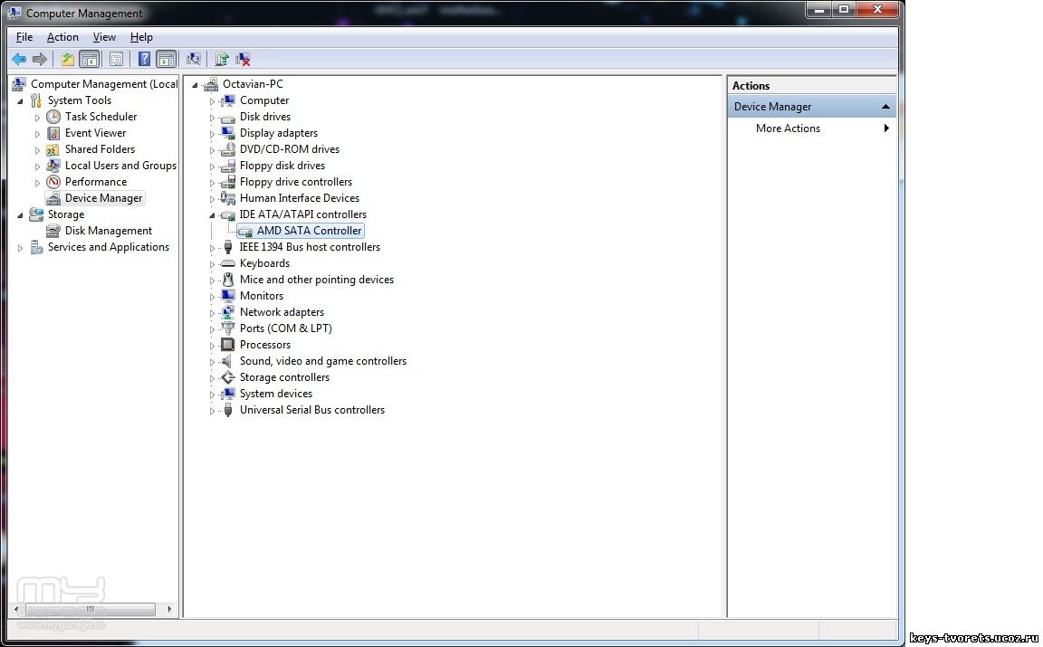Screen dimensions: 1043x647
Task: Click Scan for hardware changes icon
Action: (x=194, y=59)
